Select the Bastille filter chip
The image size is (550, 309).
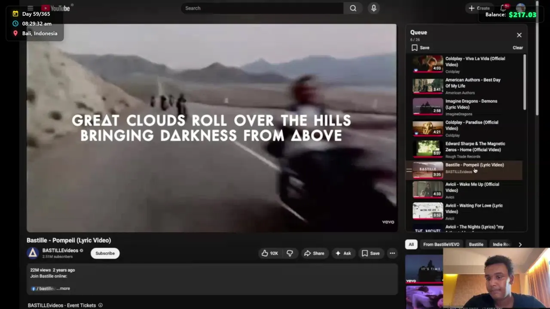click(x=476, y=244)
